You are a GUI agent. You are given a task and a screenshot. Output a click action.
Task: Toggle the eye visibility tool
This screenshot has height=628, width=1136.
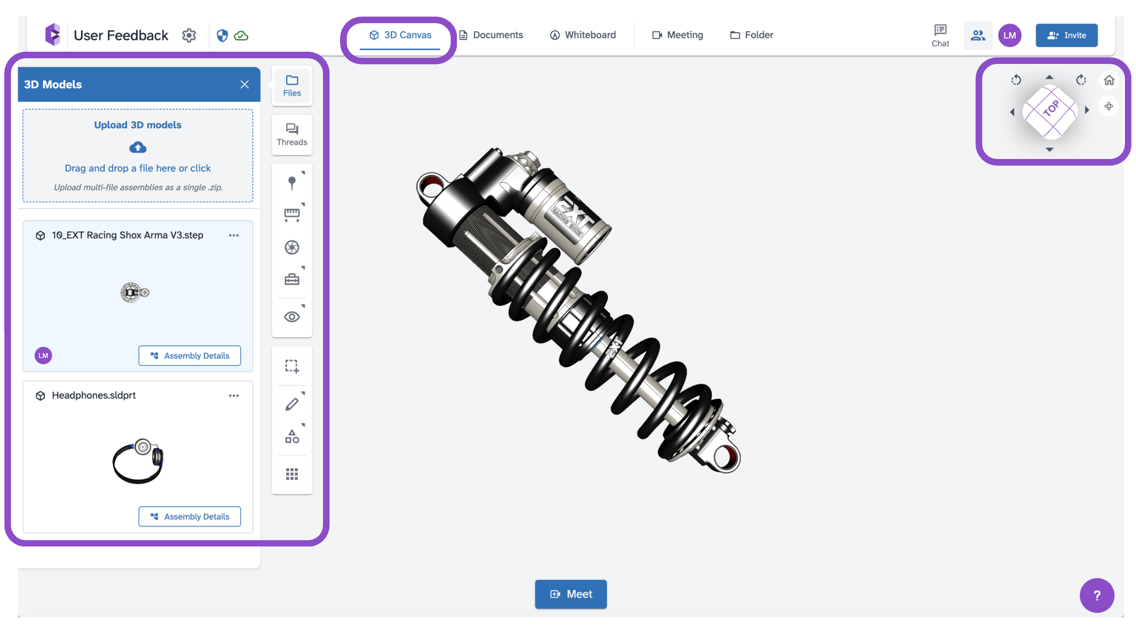tap(292, 317)
